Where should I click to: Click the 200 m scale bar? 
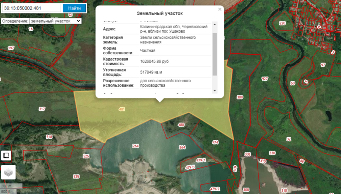point(11,186)
